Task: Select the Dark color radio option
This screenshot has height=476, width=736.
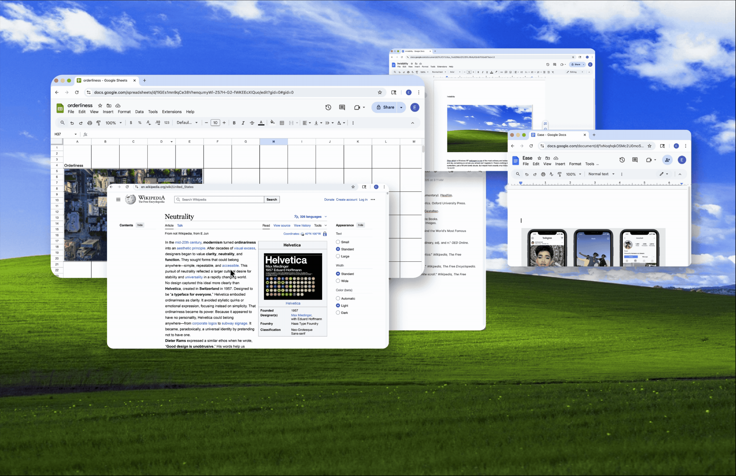Action: pos(338,312)
